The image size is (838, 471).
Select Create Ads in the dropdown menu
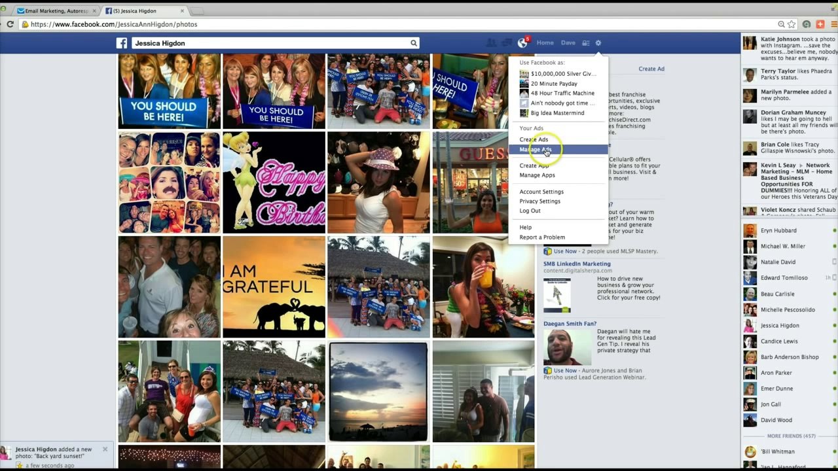tap(558, 139)
